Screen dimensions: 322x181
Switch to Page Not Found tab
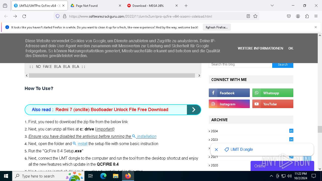coord(96,6)
